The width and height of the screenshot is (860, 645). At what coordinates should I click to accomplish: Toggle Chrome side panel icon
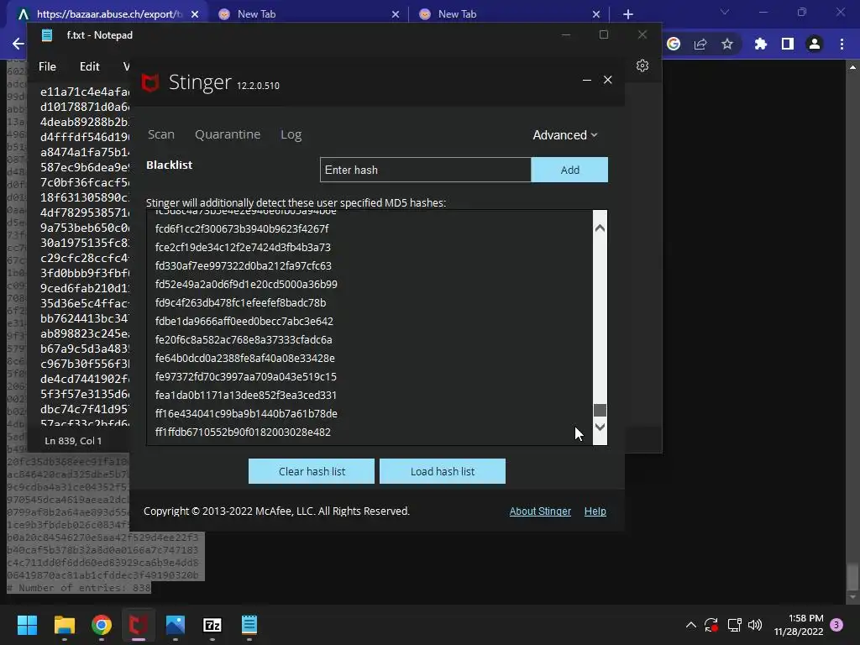pyautogui.click(x=787, y=44)
